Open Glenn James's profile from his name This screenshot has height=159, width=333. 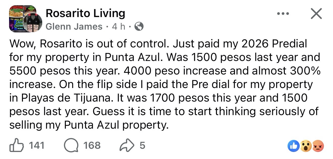pyautogui.click(x=74, y=27)
